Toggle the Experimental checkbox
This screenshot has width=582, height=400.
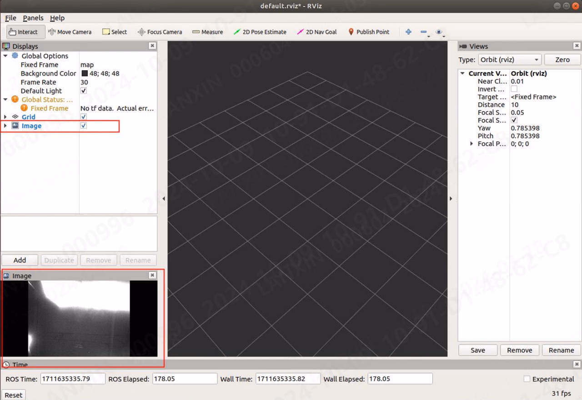point(527,379)
